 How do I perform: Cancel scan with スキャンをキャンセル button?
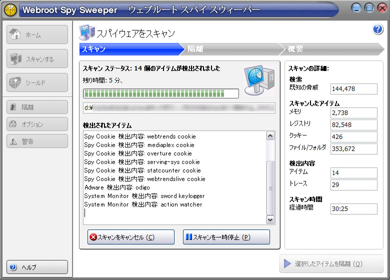[131, 237]
